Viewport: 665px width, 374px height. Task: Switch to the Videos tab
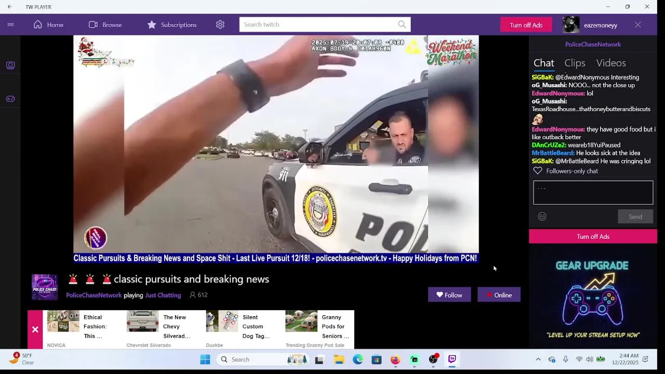click(611, 63)
